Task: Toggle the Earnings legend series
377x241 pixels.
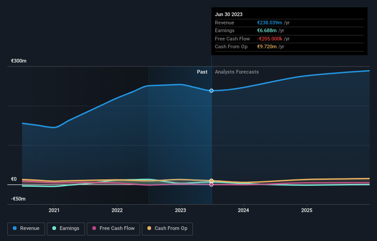Action: point(66,229)
